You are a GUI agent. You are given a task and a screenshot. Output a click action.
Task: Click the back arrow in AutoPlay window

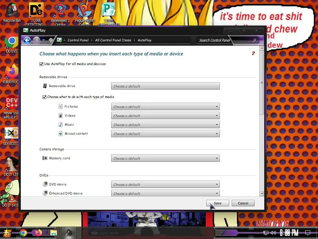pyautogui.click(x=27, y=40)
